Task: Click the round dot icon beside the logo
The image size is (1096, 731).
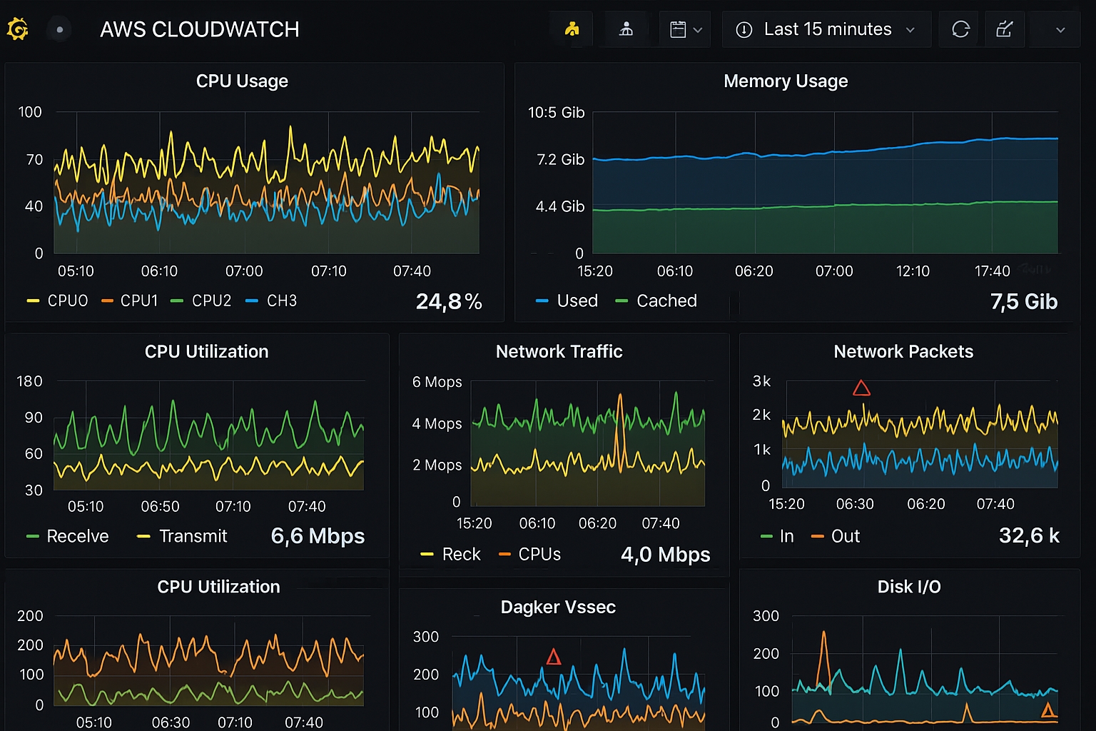Action: click(60, 29)
